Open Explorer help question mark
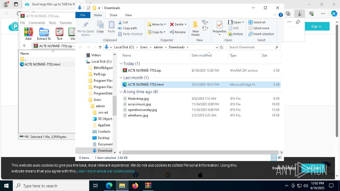This screenshot has height=191, width=340. (280, 15)
